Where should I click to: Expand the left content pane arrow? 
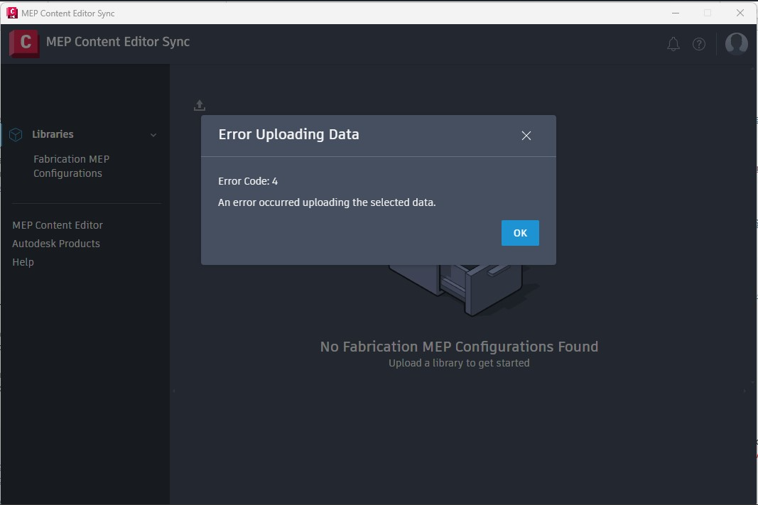(173, 390)
